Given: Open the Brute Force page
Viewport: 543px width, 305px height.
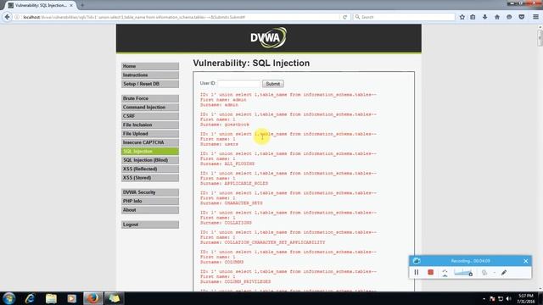Looking at the screenshot, I should pyautogui.click(x=150, y=98).
